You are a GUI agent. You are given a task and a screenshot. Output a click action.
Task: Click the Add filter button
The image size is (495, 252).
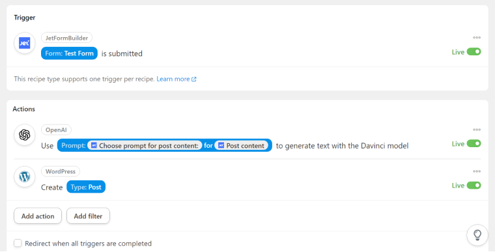point(88,216)
